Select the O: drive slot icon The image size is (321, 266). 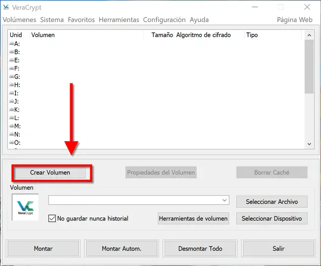11,143
